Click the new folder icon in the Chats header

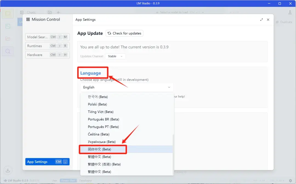pyautogui.click(x=50, y=12)
